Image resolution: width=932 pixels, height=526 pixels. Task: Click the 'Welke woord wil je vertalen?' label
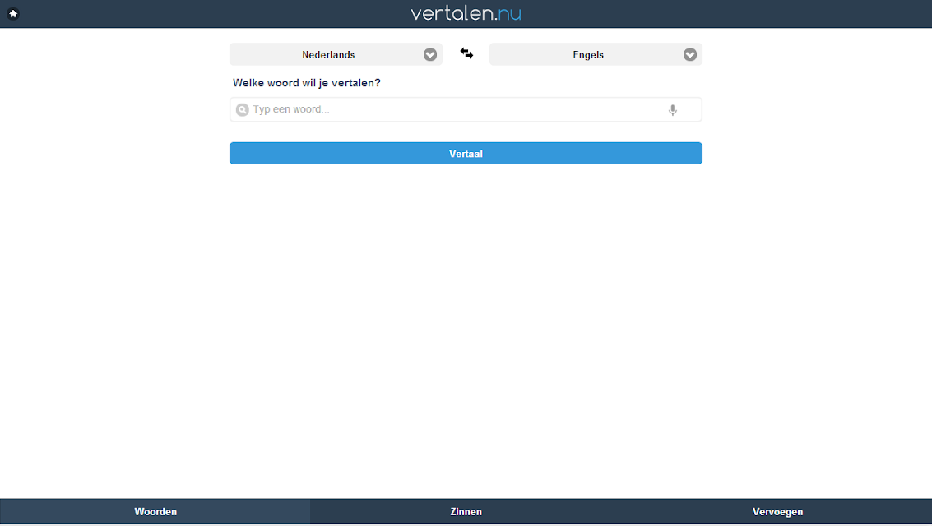tap(307, 83)
